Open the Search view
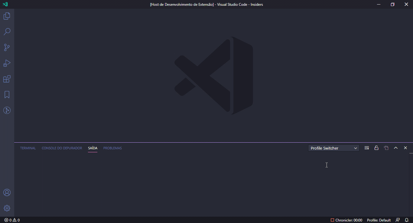 (x=7, y=31)
